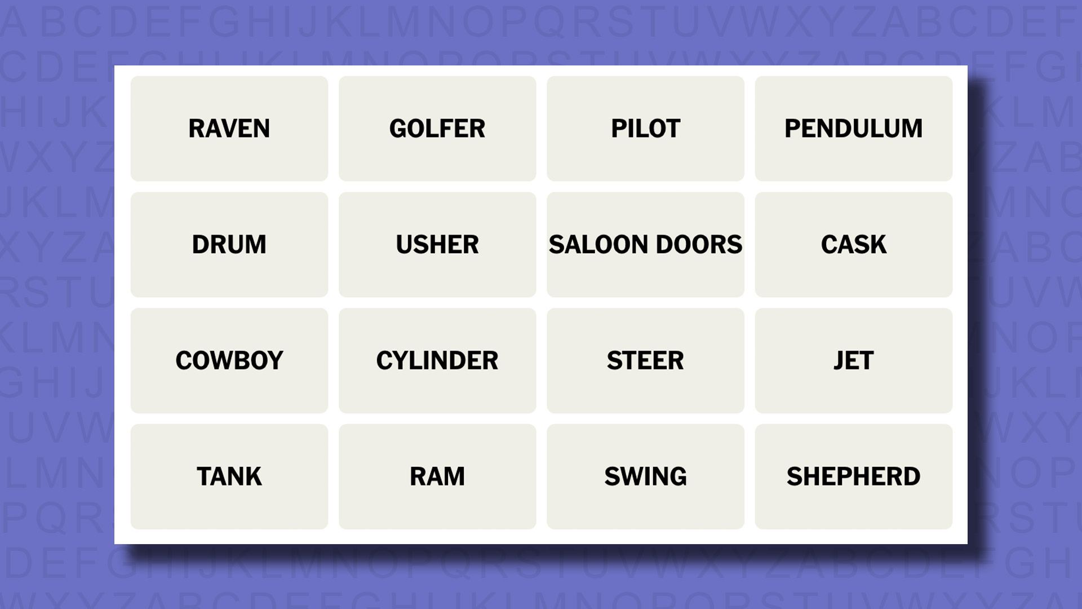Click the PILOT word card
The height and width of the screenshot is (609, 1082).
645,128
